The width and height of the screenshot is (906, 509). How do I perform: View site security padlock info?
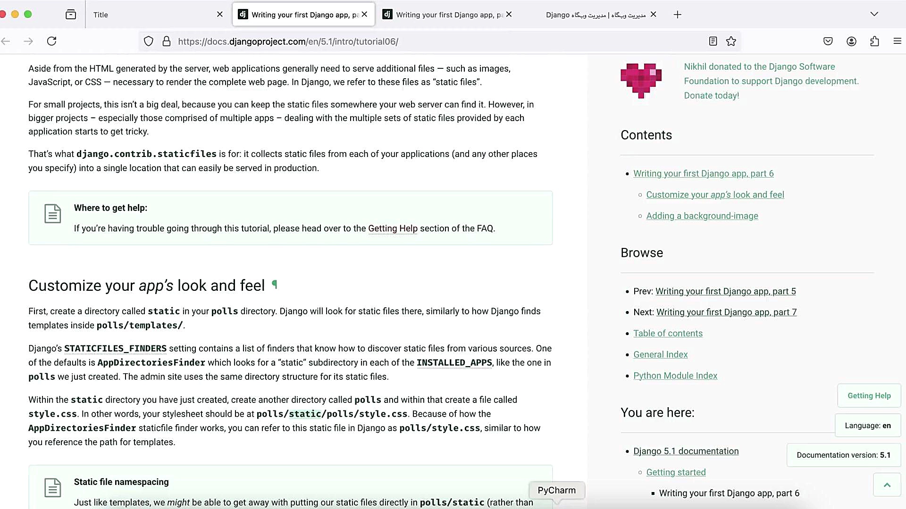pos(167,41)
